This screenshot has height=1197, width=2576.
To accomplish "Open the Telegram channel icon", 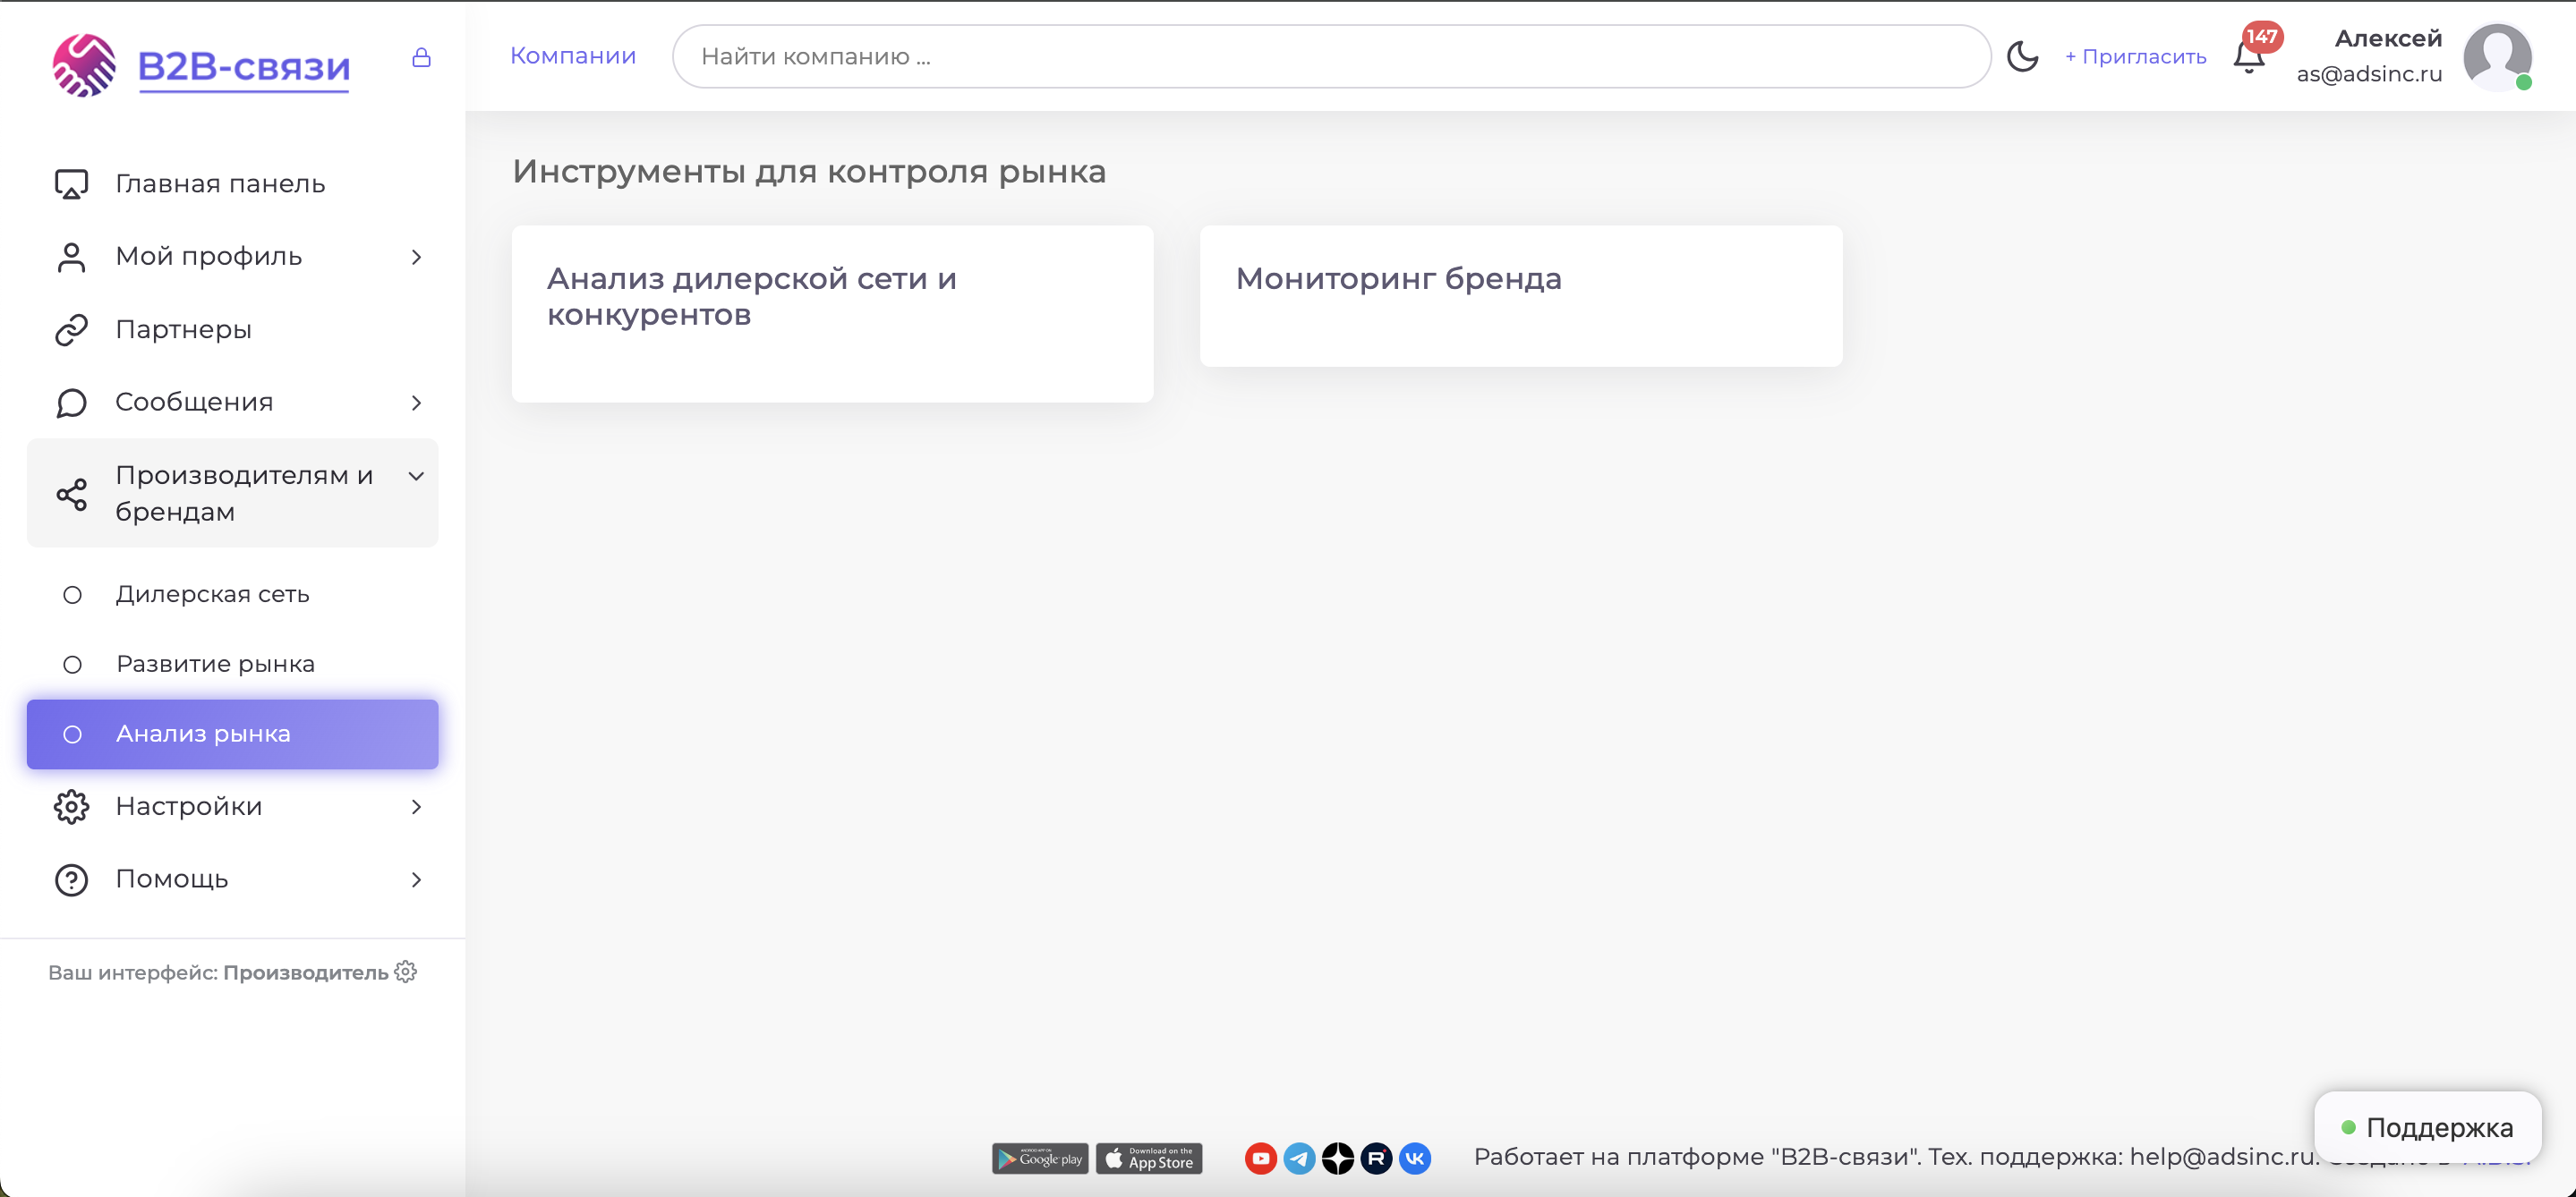I will 1299,1158.
